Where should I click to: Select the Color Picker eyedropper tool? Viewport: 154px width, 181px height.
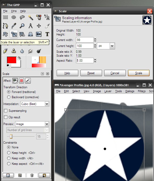click(x=14, y=26)
